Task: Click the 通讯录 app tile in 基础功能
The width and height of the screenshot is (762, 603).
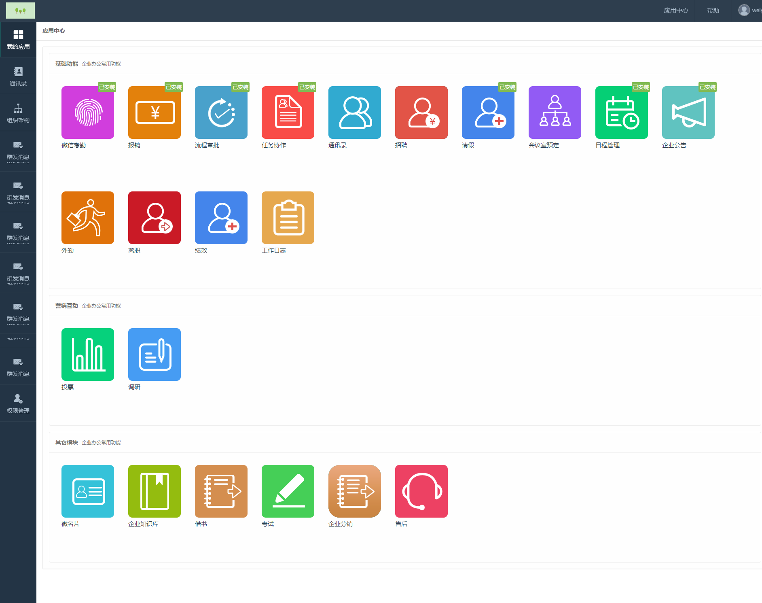Action: tap(355, 113)
